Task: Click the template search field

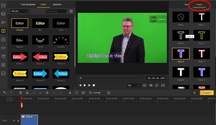Action: click(56, 11)
